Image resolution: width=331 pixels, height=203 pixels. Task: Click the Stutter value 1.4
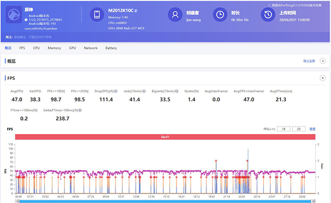(x=191, y=100)
